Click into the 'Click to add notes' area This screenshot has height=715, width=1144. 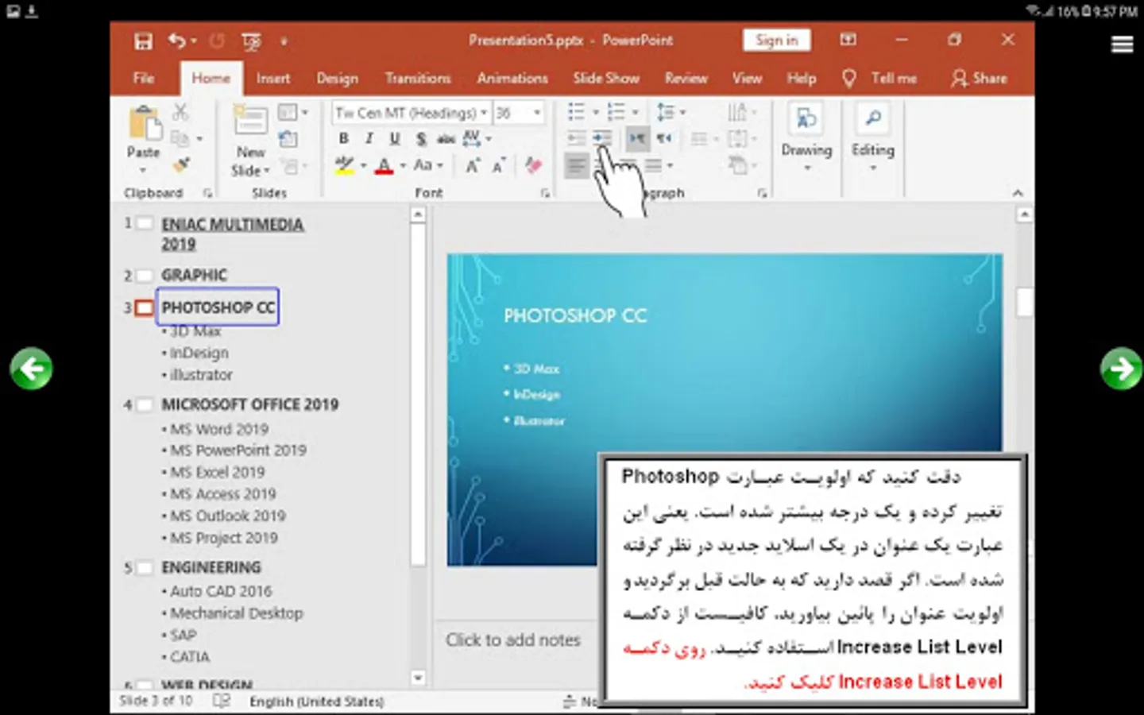click(x=513, y=640)
